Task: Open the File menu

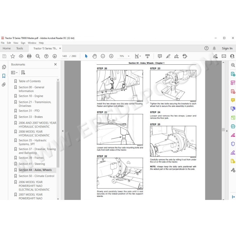Action: click(3, 43)
